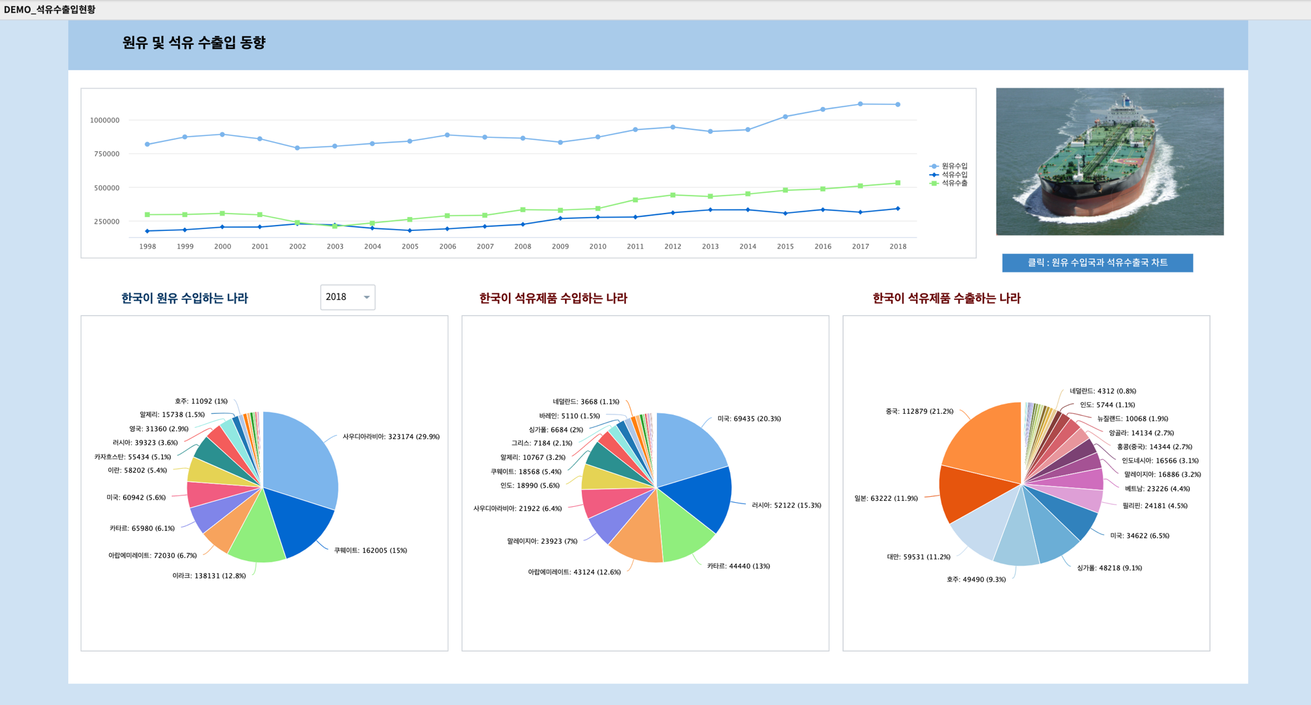Click the 네덜란드: 3668 (1.1%) label
Viewport: 1311px width, 705px height.
point(586,402)
